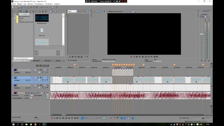This screenshot has width=224, height=126.
Task: Select the Normal Edit tool
Action: pyautogui.click(x=82, y=118)
